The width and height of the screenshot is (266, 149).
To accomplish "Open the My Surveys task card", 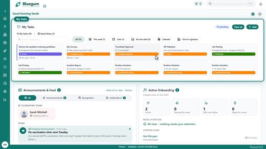I will 89,52.
